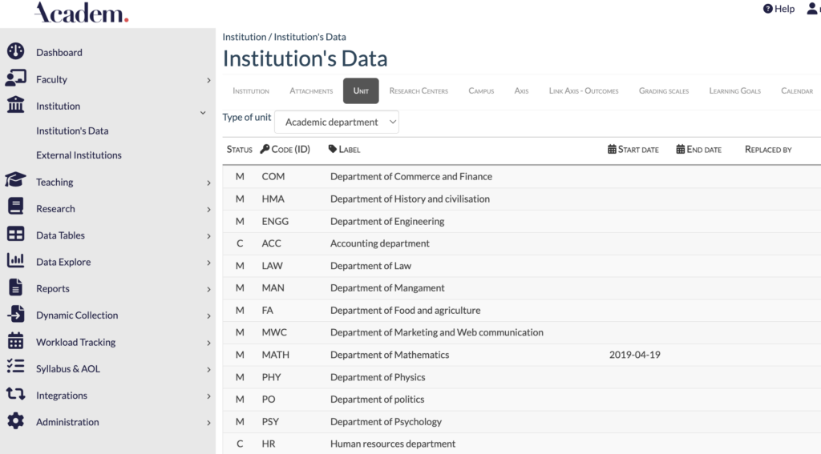The height and width of the screenshot is (454, 821).
Task: Expand the Data Tables chevron
Action: coord(208,236)
